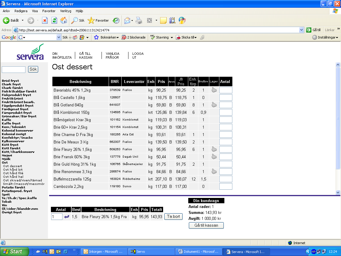341x256 pixels.
Task: Open the Redigera menu
Action: 21,11
